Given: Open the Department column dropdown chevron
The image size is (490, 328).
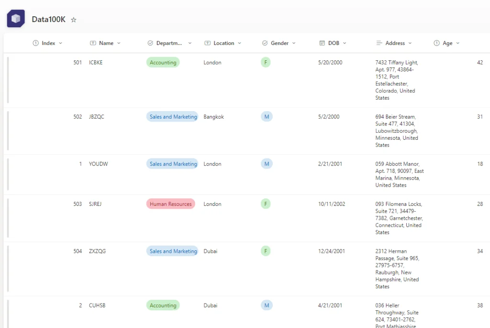Looking at the screenshot, I should coord(189,43).
